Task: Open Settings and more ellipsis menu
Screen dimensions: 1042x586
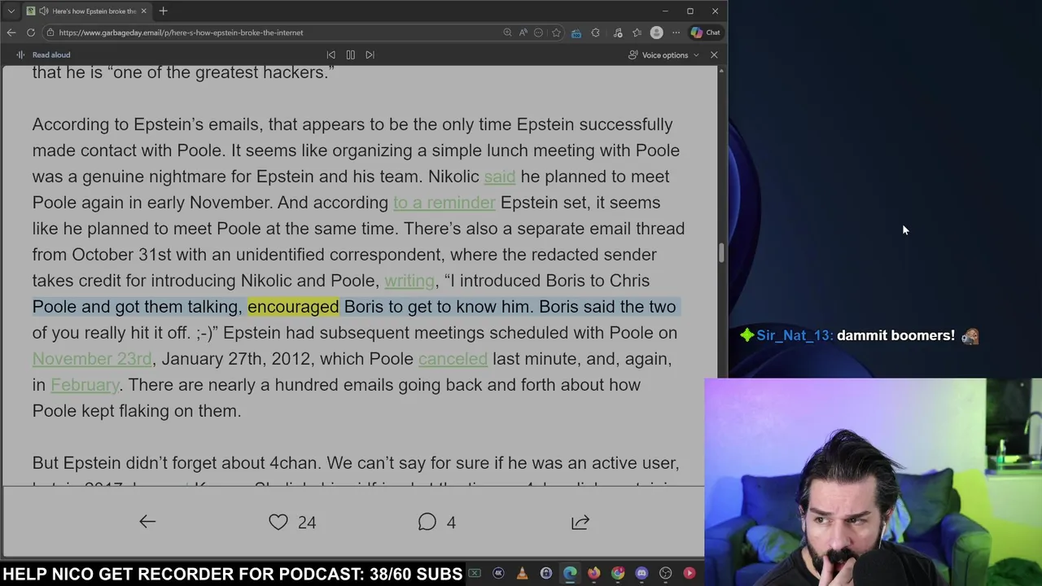Action: (x=676, y=33)
